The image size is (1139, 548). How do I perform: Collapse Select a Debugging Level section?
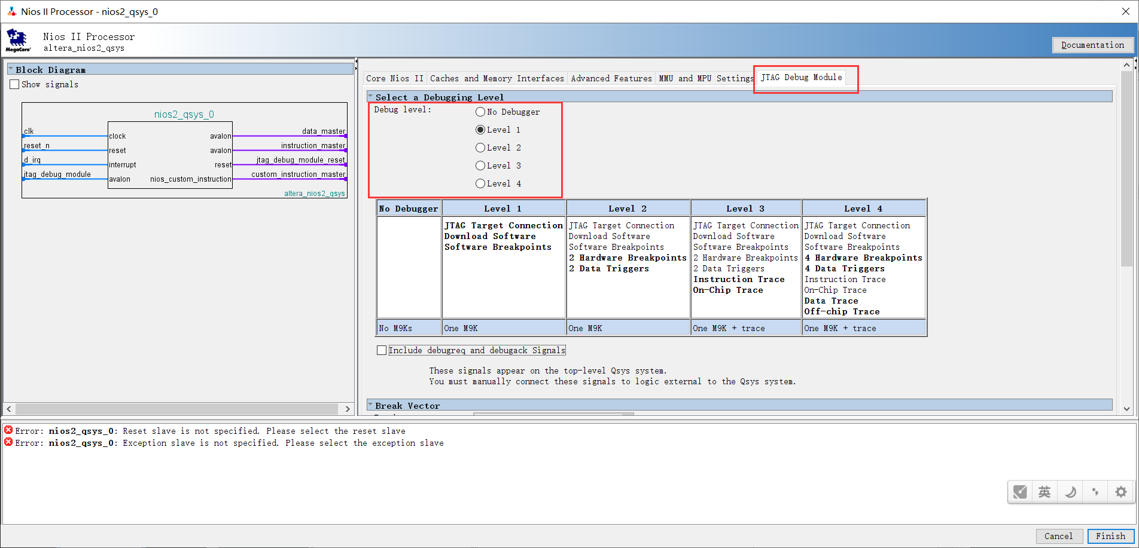[370, 96]
